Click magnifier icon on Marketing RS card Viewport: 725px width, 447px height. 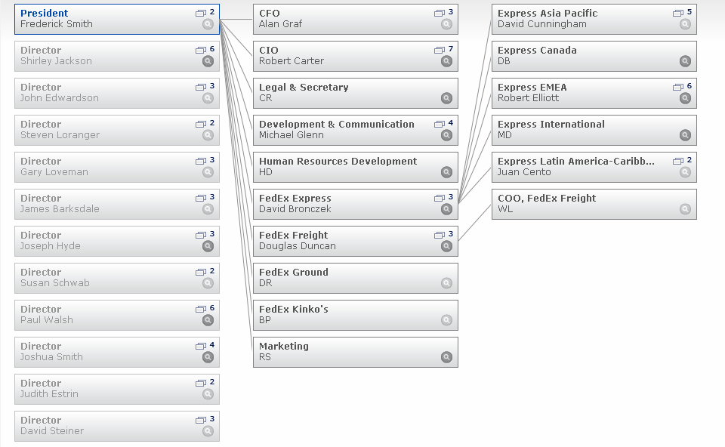coord(446,357)
